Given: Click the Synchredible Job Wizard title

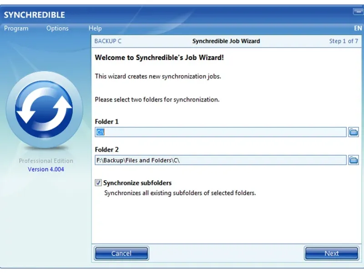Looking at the screenshot, I should click(x=226, y=41).
